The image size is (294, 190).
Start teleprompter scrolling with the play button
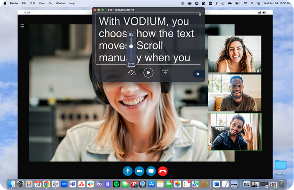[148, 73]
